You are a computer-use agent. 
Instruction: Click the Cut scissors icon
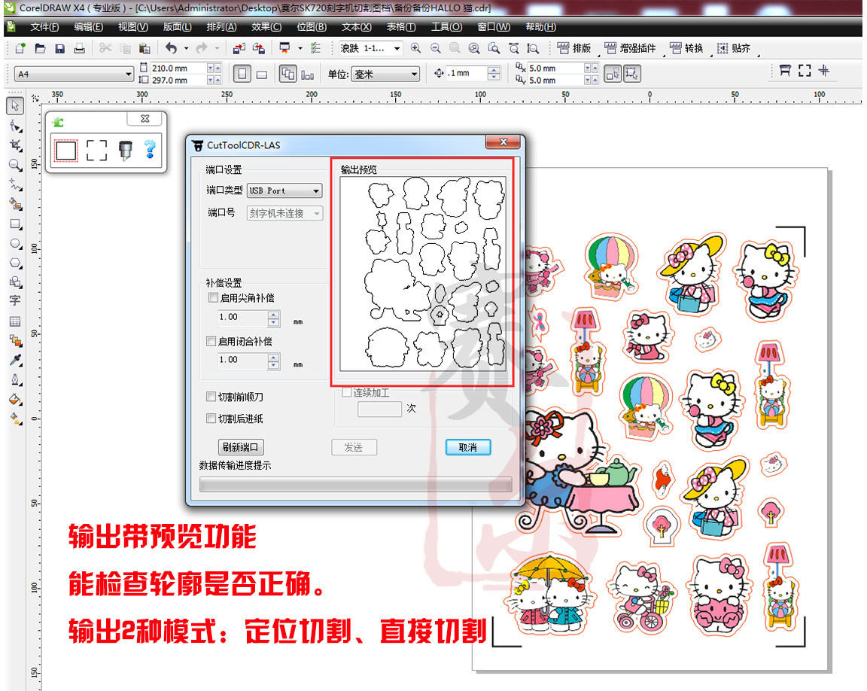pos(105,48)
